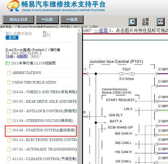Open 303-06 STARTING SYSTEM entry

pos(44,130)
